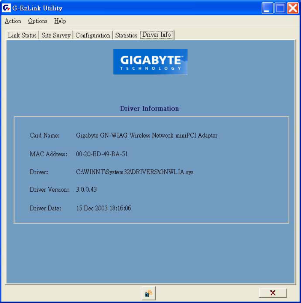This screenshot has height=303, width=301.
Task: Click the driver path GNWLIA.sys text
Action: 135,172
